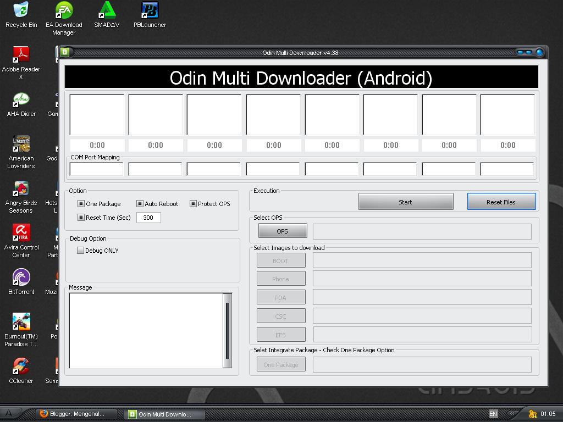The image size is (563, 422).
Task: Click the Start execution button
Action: [406, 202]
